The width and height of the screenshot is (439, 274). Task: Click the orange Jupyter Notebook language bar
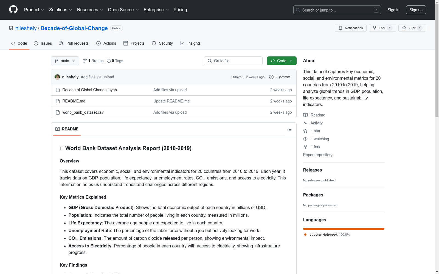pos(344,229)
